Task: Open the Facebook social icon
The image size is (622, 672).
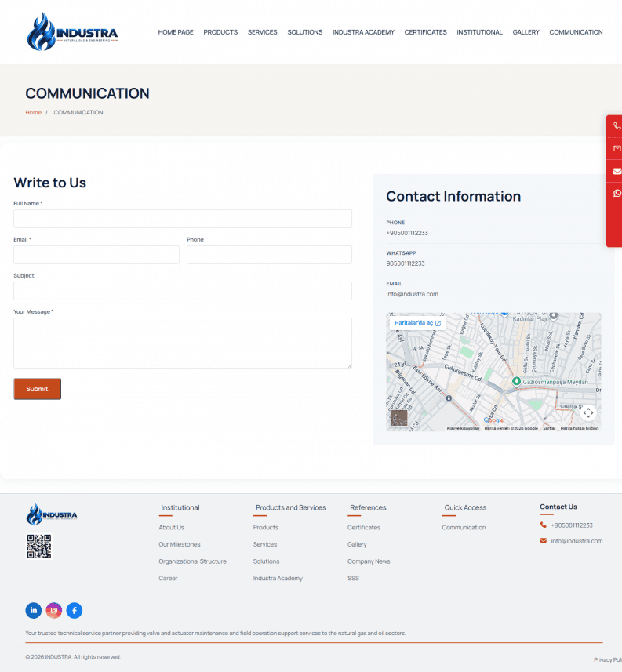Action: 75,610
